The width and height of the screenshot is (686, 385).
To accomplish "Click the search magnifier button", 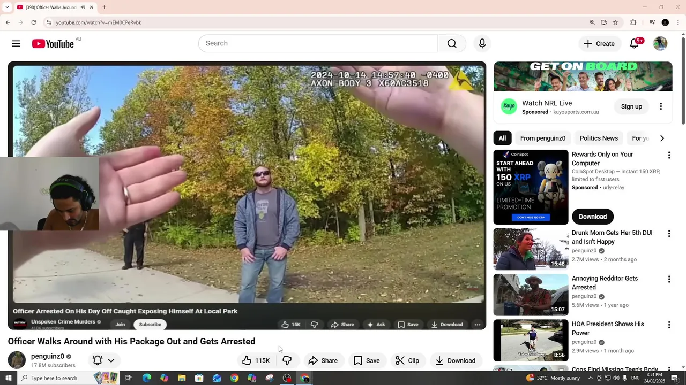I will 452,43.
